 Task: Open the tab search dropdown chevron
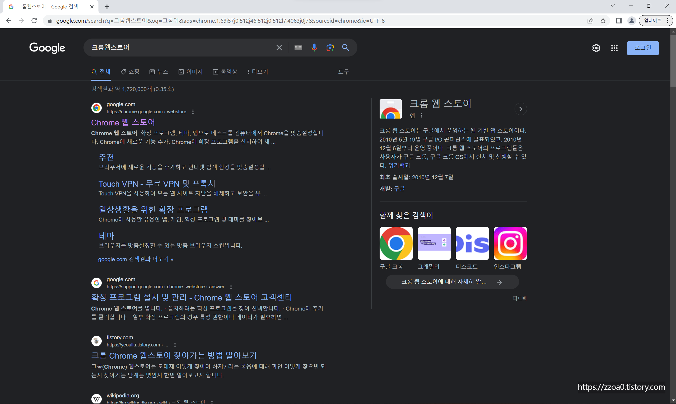coord(613,6)
